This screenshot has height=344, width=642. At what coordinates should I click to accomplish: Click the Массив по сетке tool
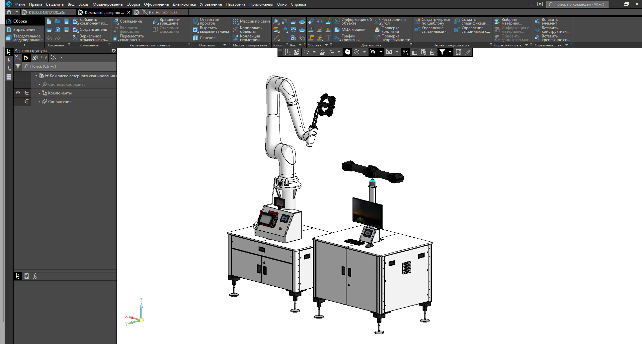click(252, 21)
